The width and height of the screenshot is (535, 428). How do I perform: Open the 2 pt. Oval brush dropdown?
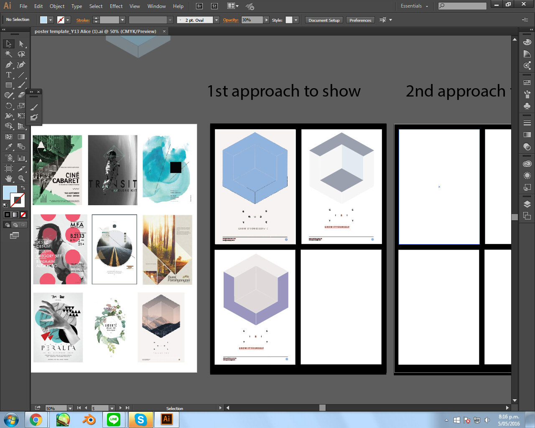pos(217,20)
